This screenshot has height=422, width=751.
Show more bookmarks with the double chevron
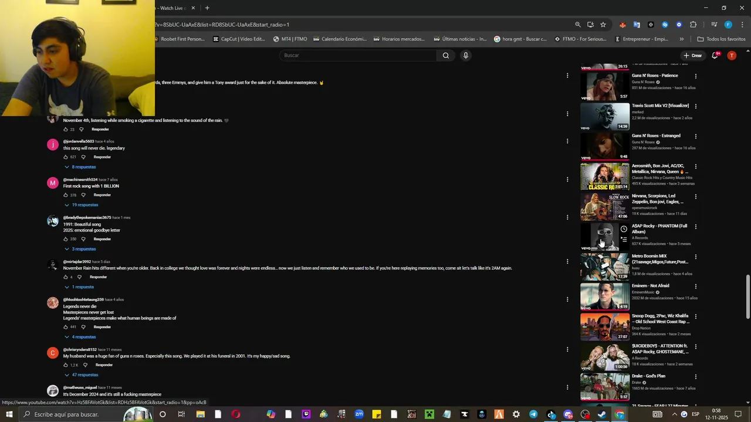click(681, 39)
